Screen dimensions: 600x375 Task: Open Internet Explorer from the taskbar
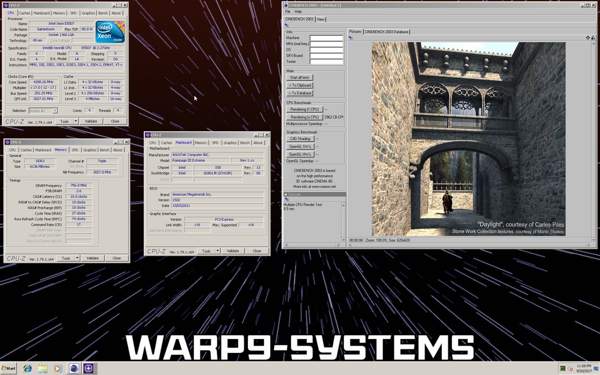[27, 368]
